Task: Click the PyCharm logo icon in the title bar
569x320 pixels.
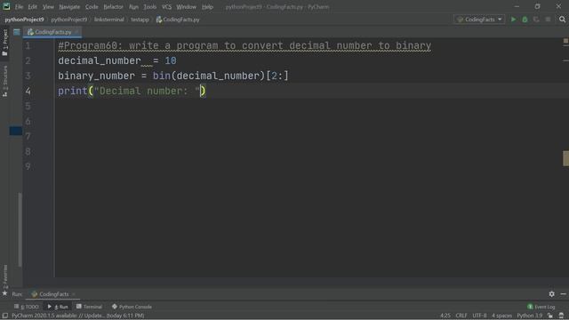Action: pyautogui.click(x=6, y=6)
